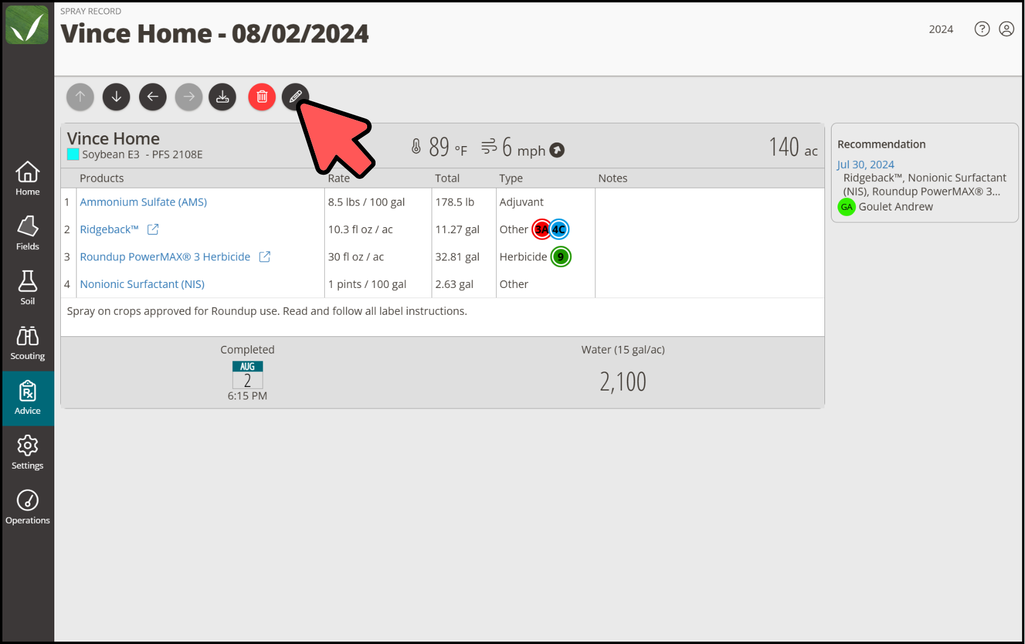Click the up arrow navigation button

(80, 97)
